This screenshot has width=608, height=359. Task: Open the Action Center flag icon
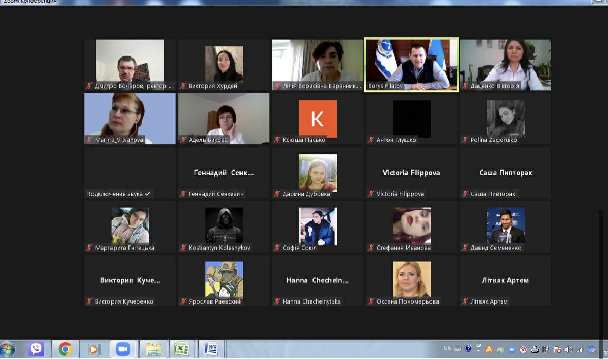tap(557, 350)
